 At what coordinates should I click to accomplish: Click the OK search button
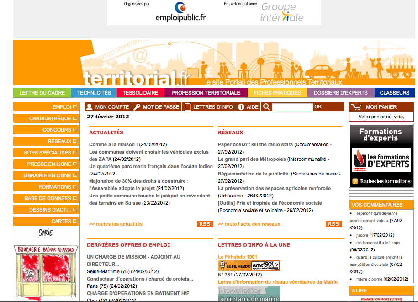[x=318, y=106]
